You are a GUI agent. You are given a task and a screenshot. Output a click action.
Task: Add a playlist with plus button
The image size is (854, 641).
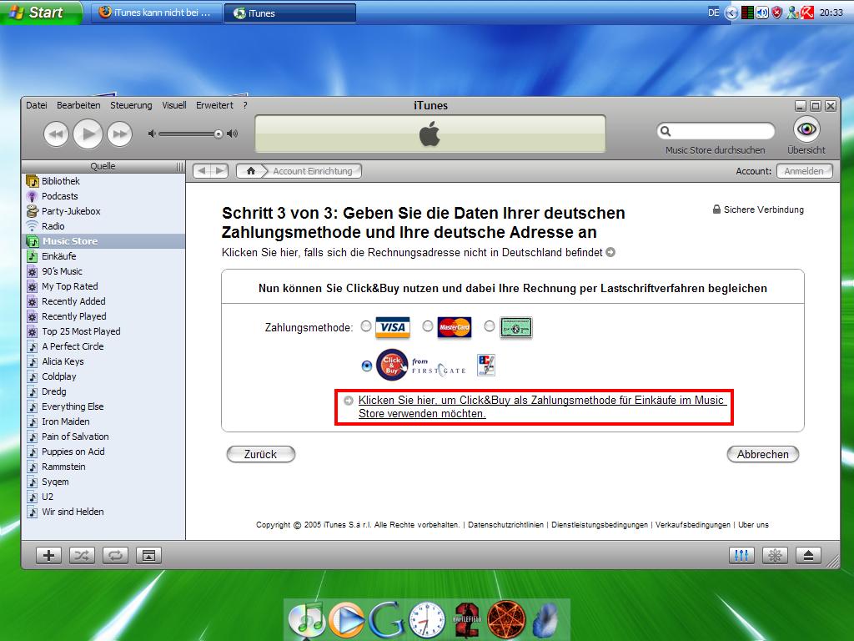click(48, 555)
